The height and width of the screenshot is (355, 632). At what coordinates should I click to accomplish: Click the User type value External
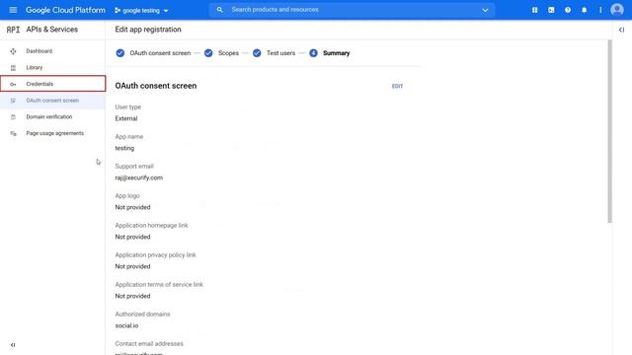pyautogui.click(x=126, y=118)
